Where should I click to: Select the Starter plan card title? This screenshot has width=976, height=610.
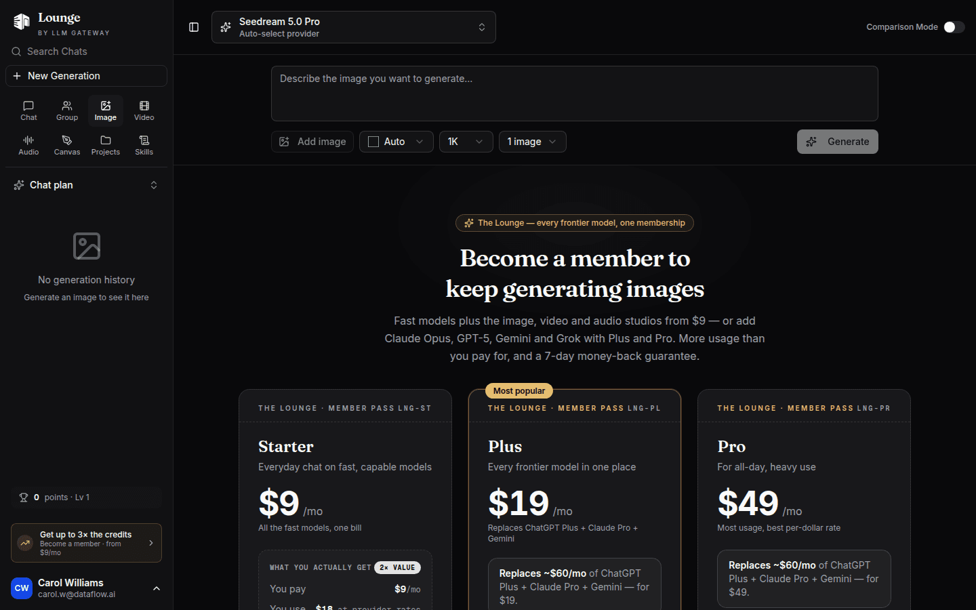pos(286,447)
